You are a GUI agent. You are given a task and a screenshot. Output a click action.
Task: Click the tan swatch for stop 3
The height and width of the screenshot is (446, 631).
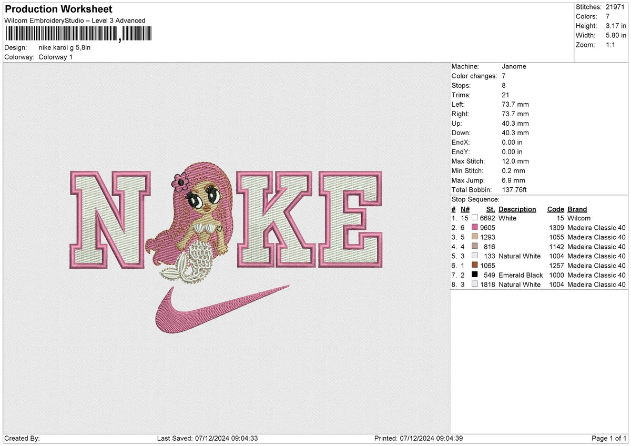[475, 237]
